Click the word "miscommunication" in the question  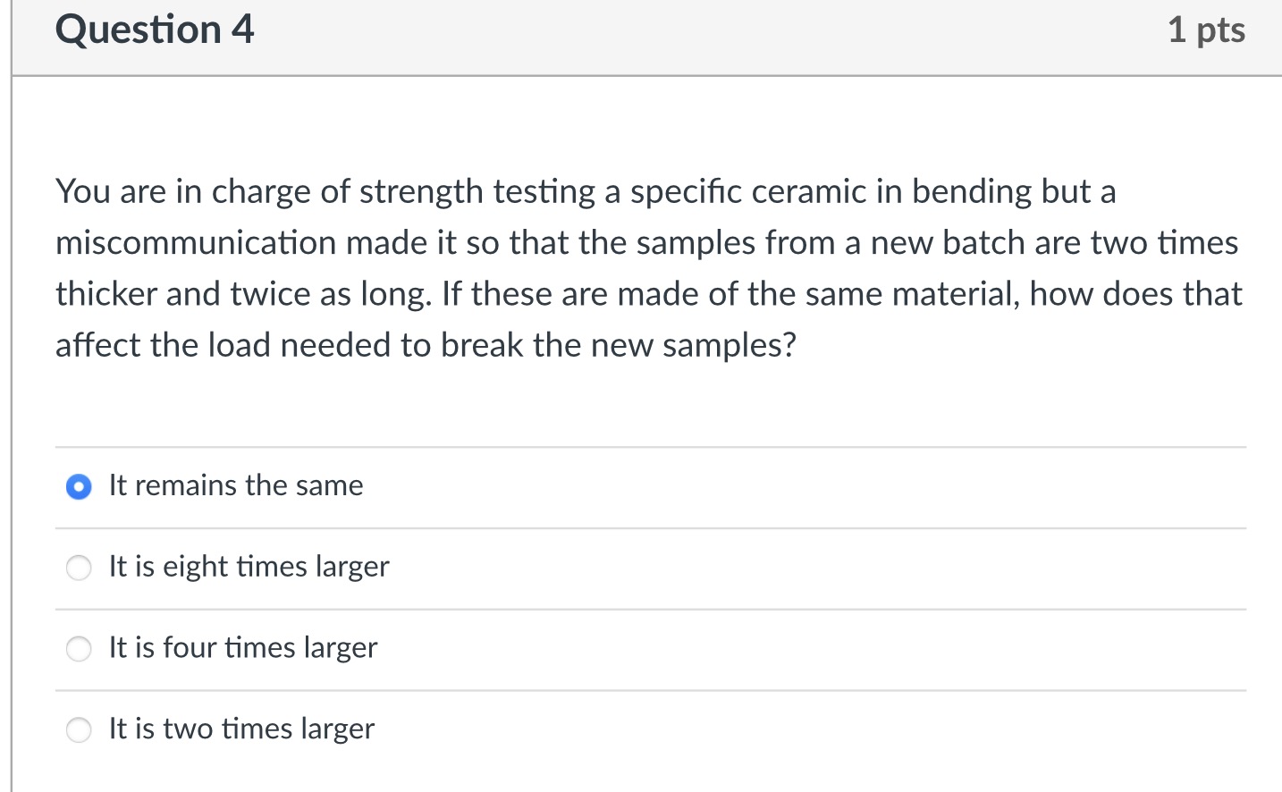[196, 243]
